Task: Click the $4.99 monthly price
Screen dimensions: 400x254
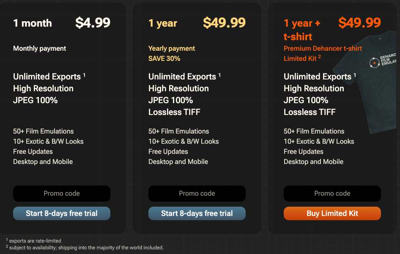Action: (x=93, y=23)
